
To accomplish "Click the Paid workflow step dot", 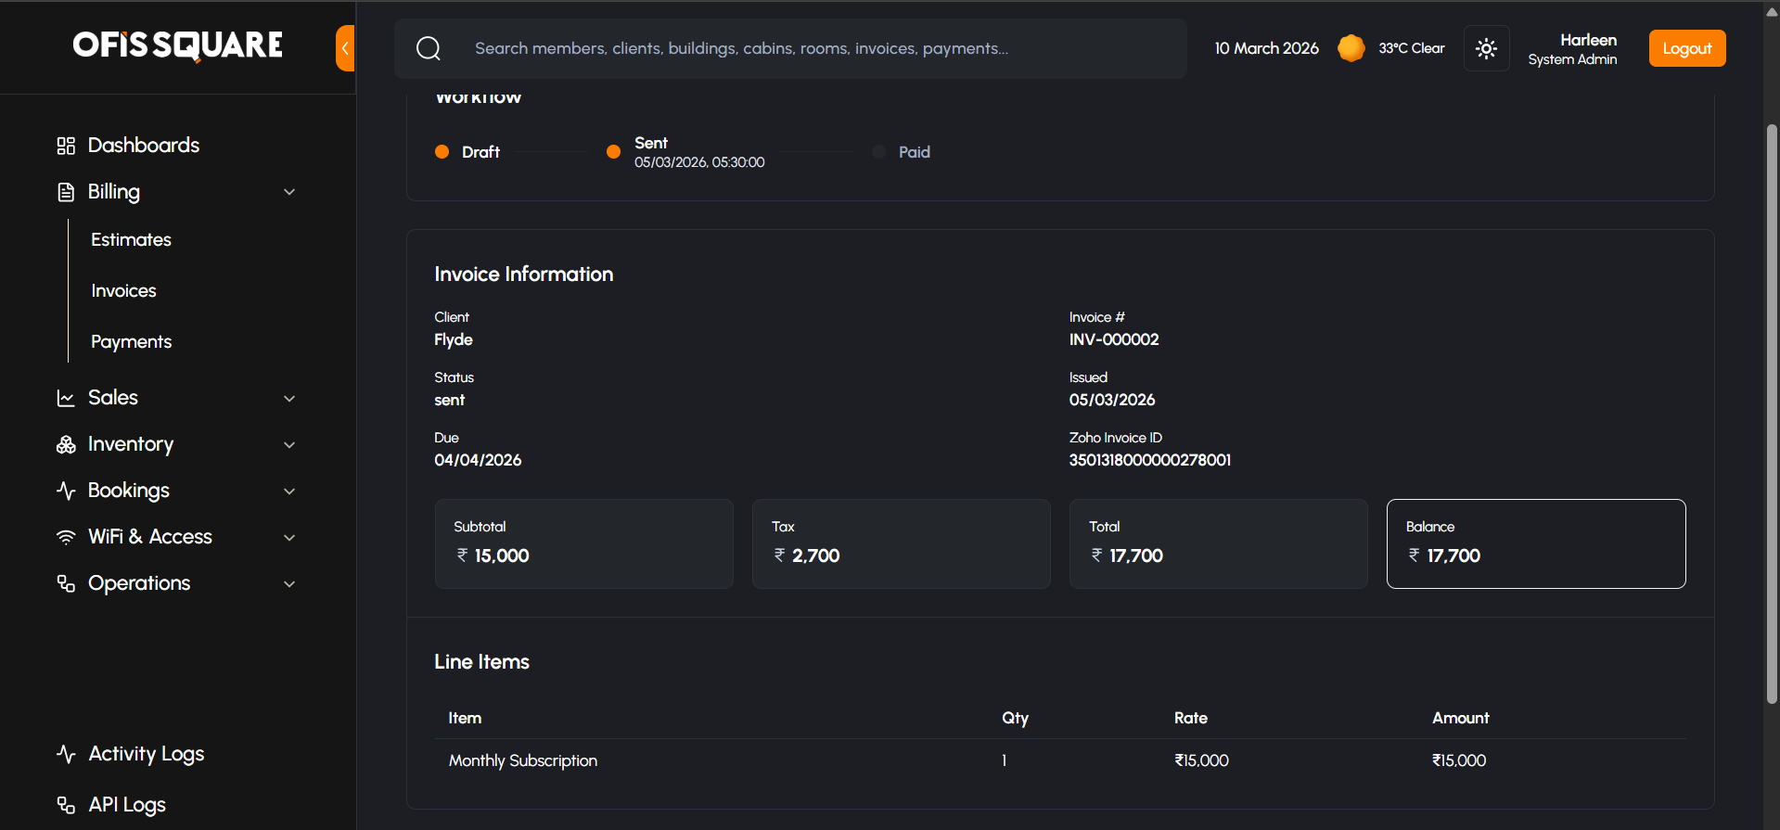I will coord(878,152).
